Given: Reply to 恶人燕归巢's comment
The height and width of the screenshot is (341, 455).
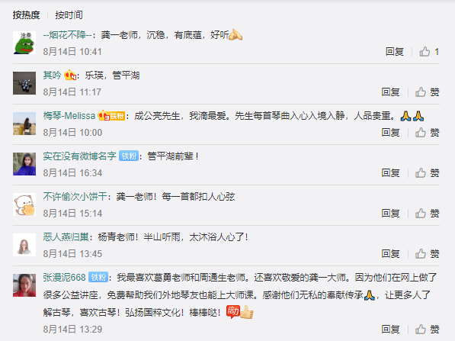Looking at the screenshot, I should click(390, 253).
